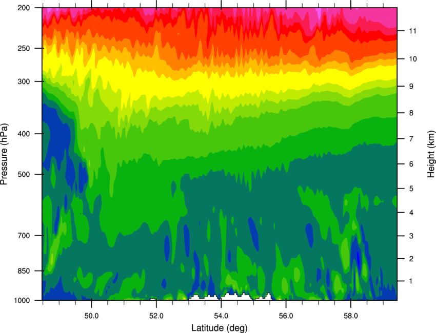Click the height label 2 km

[x=411, y=259]
